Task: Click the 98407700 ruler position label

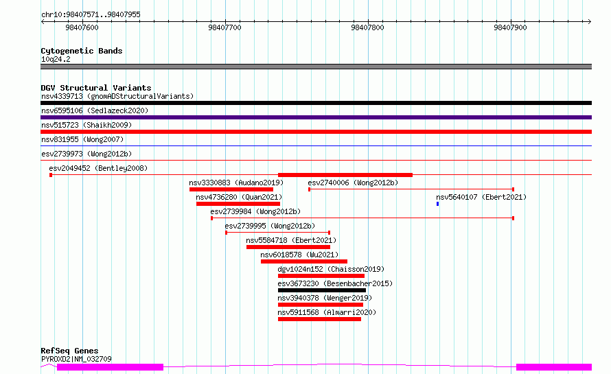Action: pyautogui.click(x=225, y=27)
